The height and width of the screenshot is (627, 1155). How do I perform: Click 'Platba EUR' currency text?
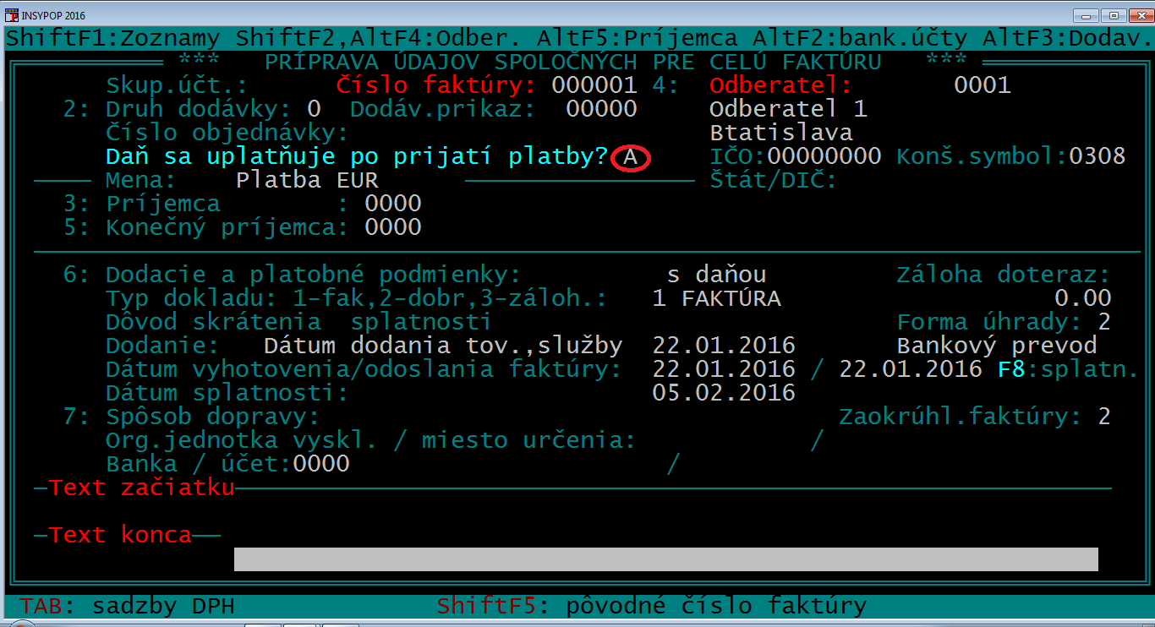307,180
